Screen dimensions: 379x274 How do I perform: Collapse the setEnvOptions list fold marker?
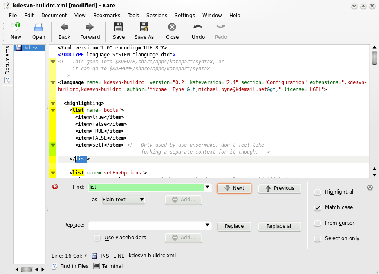coord(53,173)
